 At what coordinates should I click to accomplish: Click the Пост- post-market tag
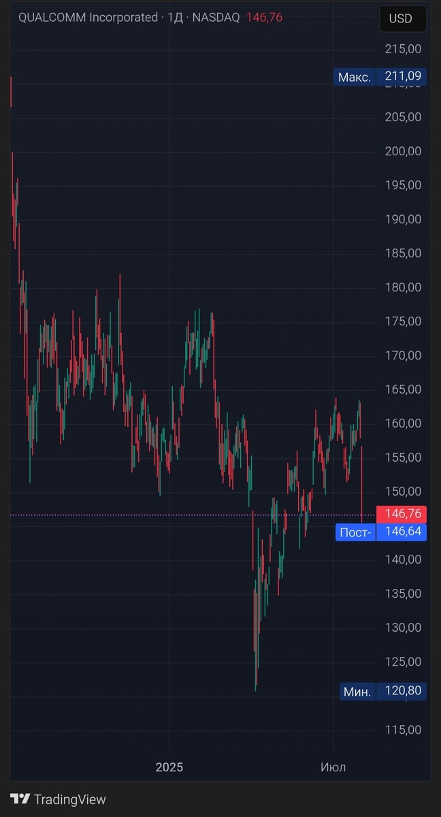(355, 532)
